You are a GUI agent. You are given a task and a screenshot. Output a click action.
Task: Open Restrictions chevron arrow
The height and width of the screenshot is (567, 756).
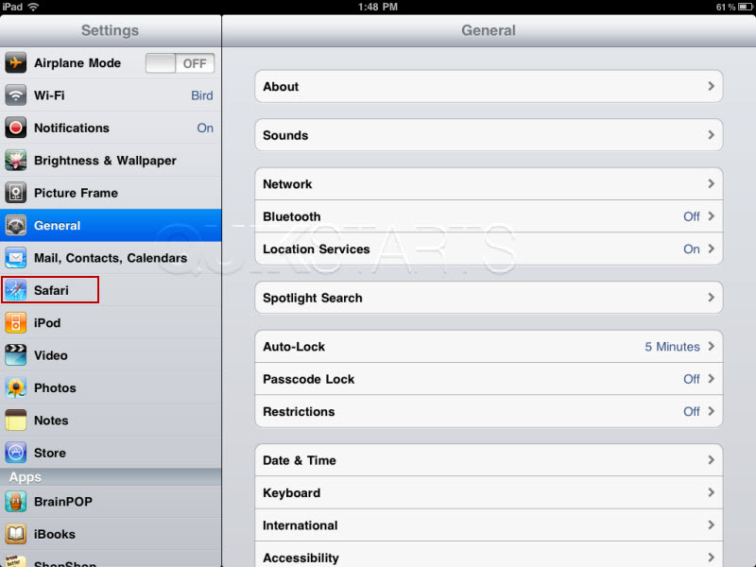[x=711, y=411]
